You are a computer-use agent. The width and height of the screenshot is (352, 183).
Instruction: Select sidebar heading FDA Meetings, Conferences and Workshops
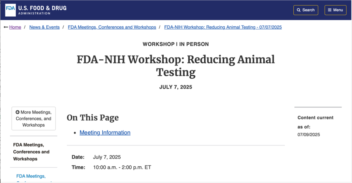point(31,152)
